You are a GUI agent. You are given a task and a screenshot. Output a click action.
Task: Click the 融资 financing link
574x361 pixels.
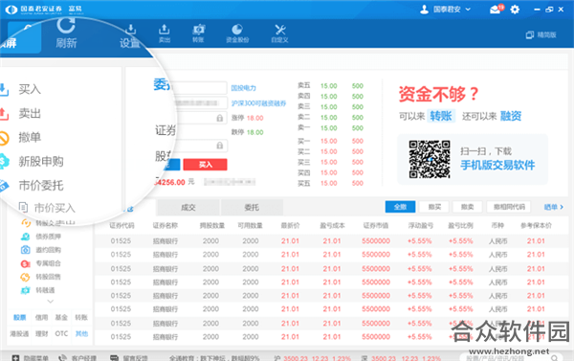click(511, 116)
